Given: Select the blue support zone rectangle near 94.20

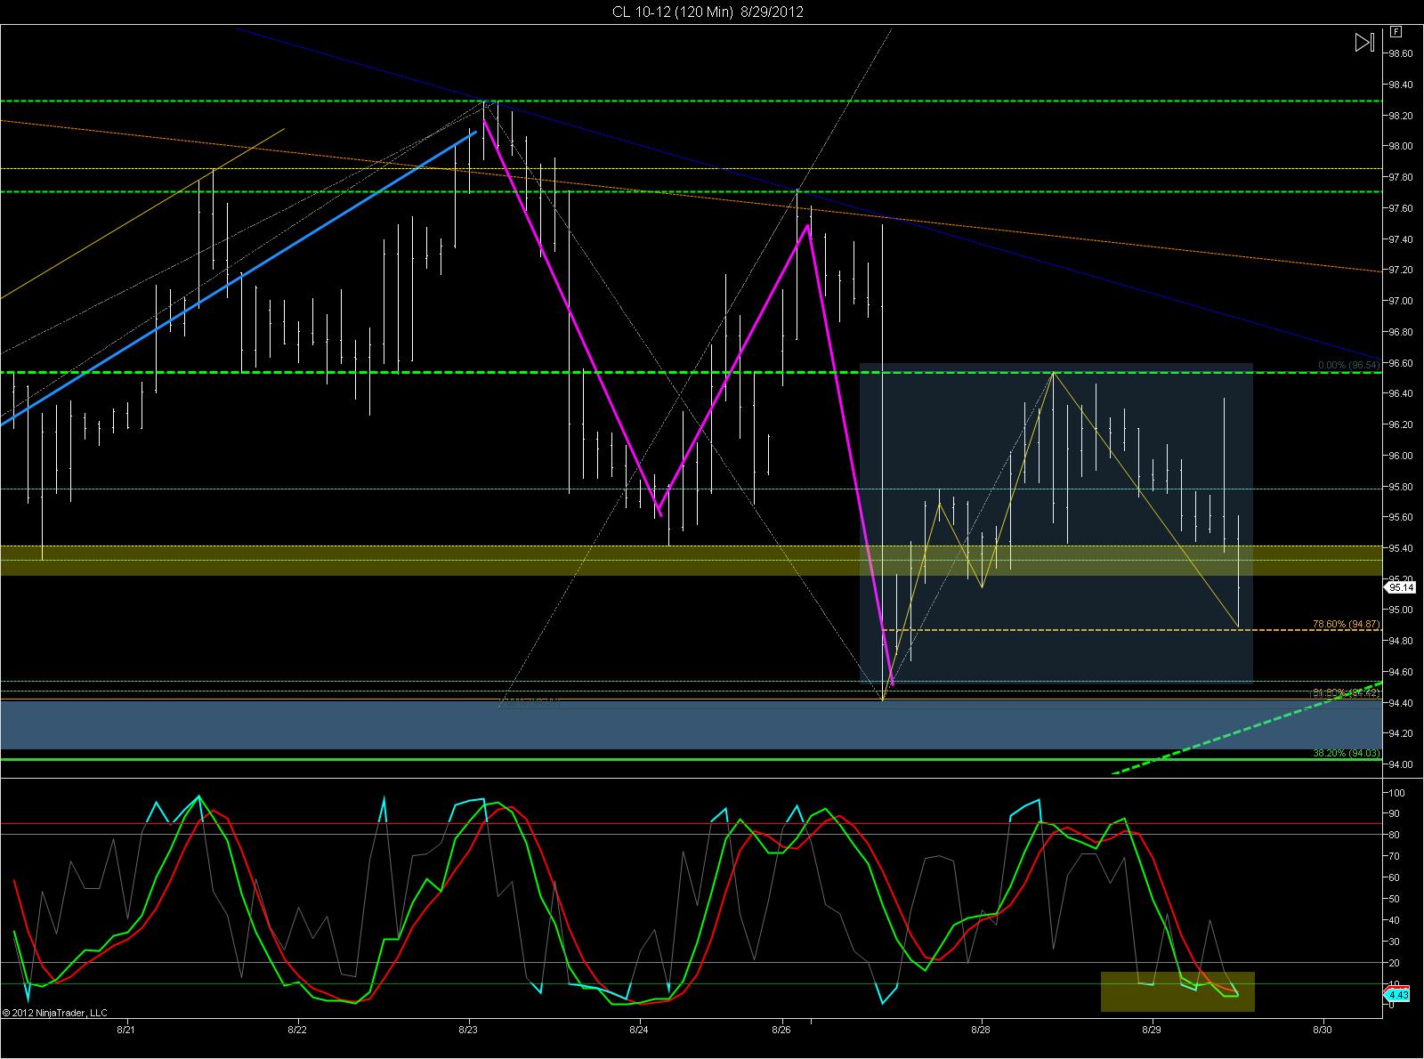Looking at the screenshot, I should pyautogui.click(x=691, y=725).
